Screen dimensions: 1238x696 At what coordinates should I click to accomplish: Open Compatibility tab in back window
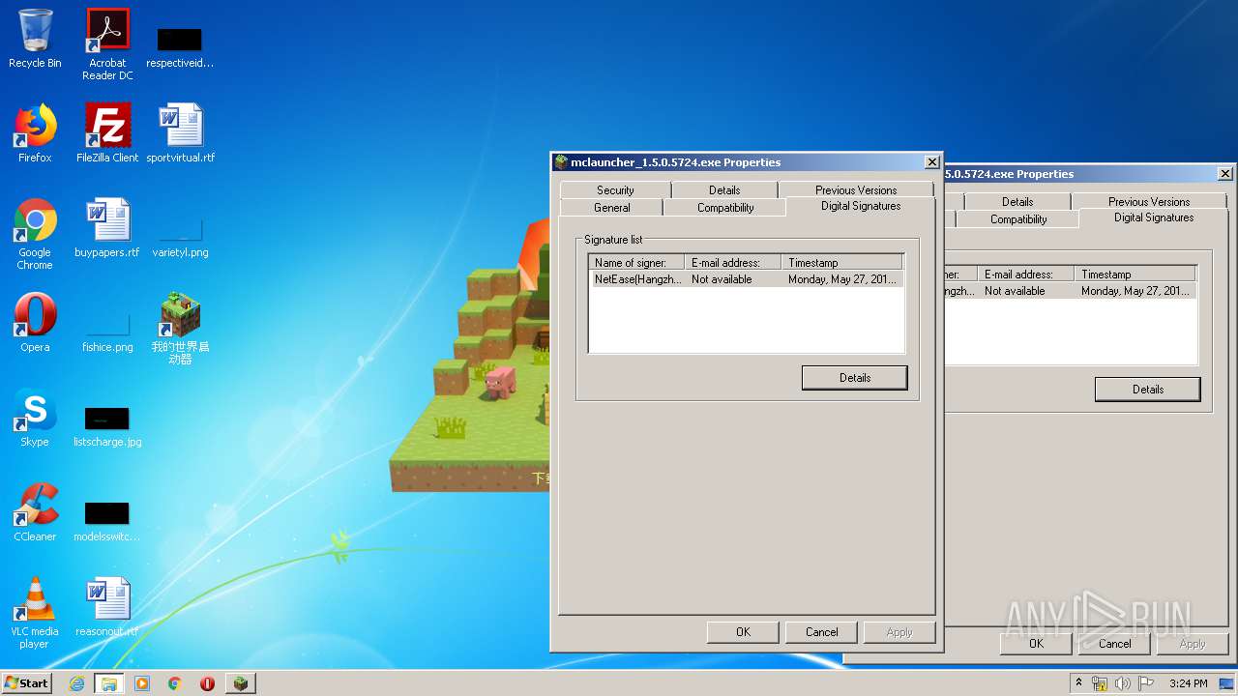(x=1018, y=219)
